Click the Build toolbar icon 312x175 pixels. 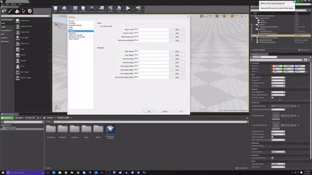[x=119, y=9]
